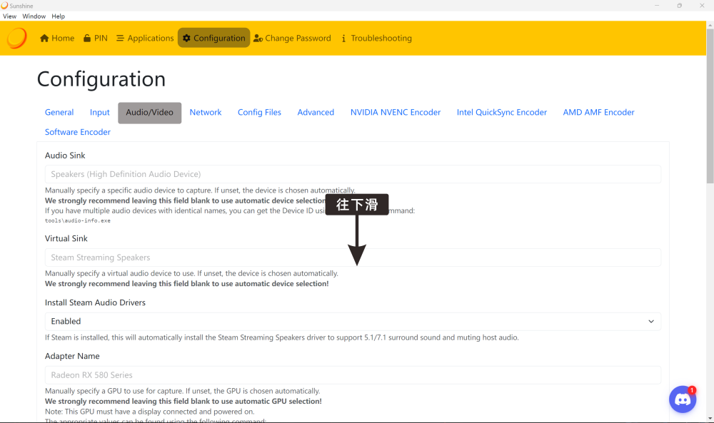Open the Window menu
714x423 pixels.
tap(34, 16)
